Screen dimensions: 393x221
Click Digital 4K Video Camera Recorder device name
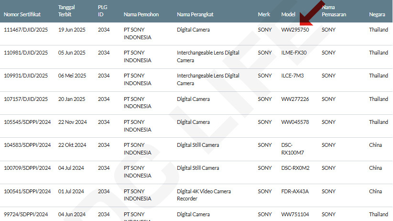pyautogui.click(x=204, y=195)
